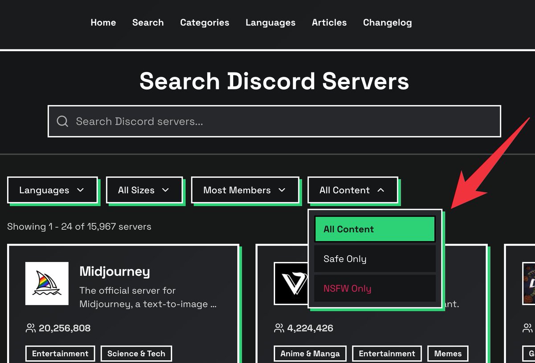Viewport: 535px width, 363px height.
Task: Click the Showing 1 - 24 of 15,967 servers text
Action: 79,226
